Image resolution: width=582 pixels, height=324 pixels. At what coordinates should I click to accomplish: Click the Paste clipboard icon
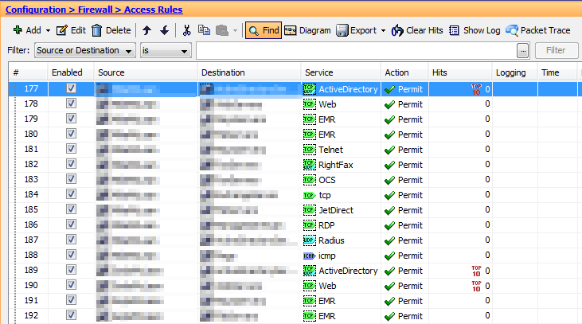tap(222, 30)
